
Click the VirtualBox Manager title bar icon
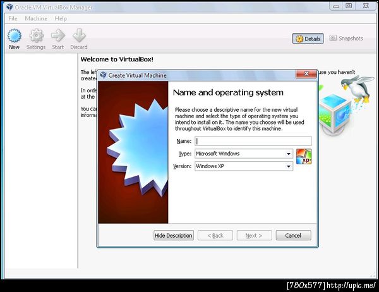(9, 7)
